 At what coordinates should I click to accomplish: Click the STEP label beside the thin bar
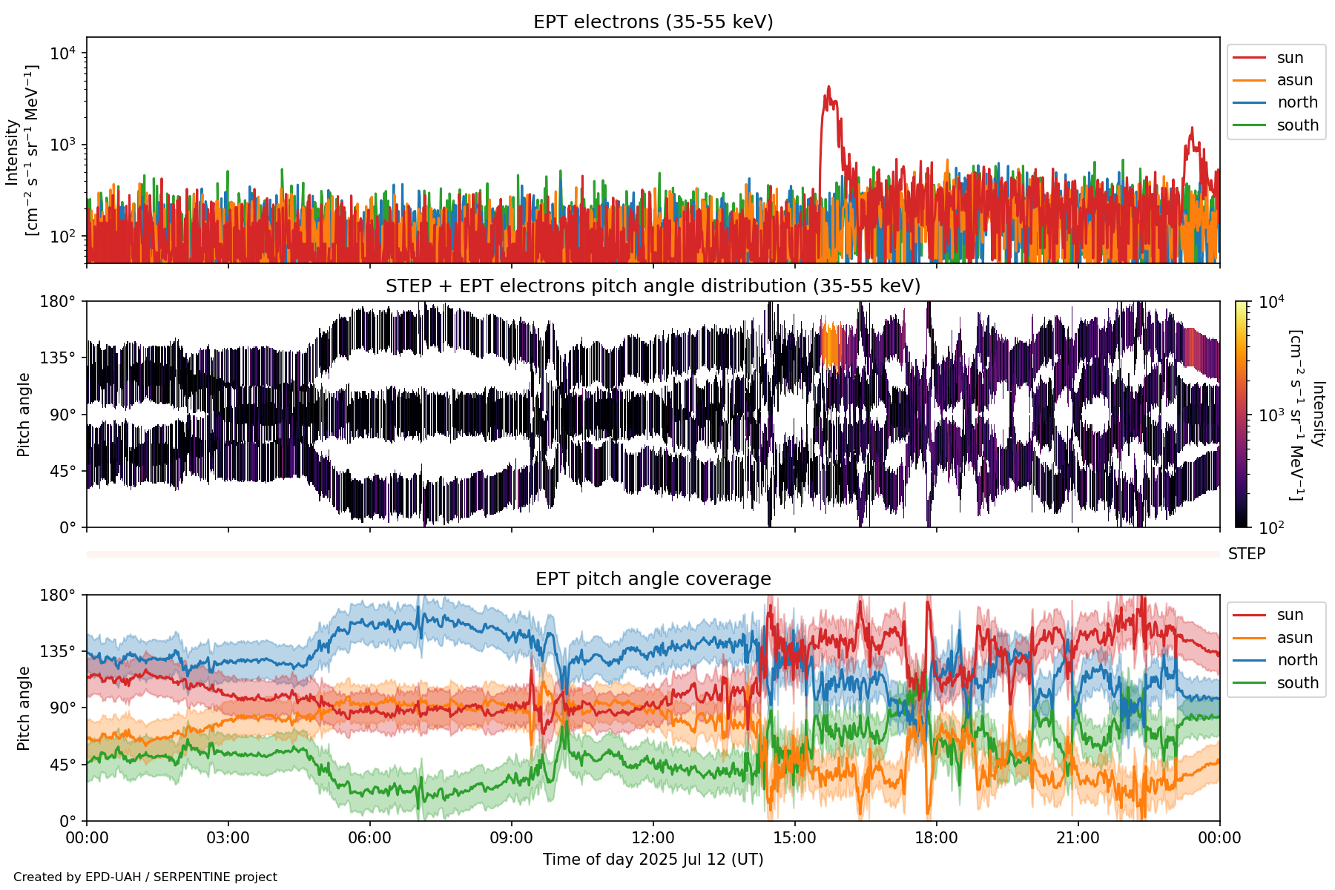click(1246, 554)
